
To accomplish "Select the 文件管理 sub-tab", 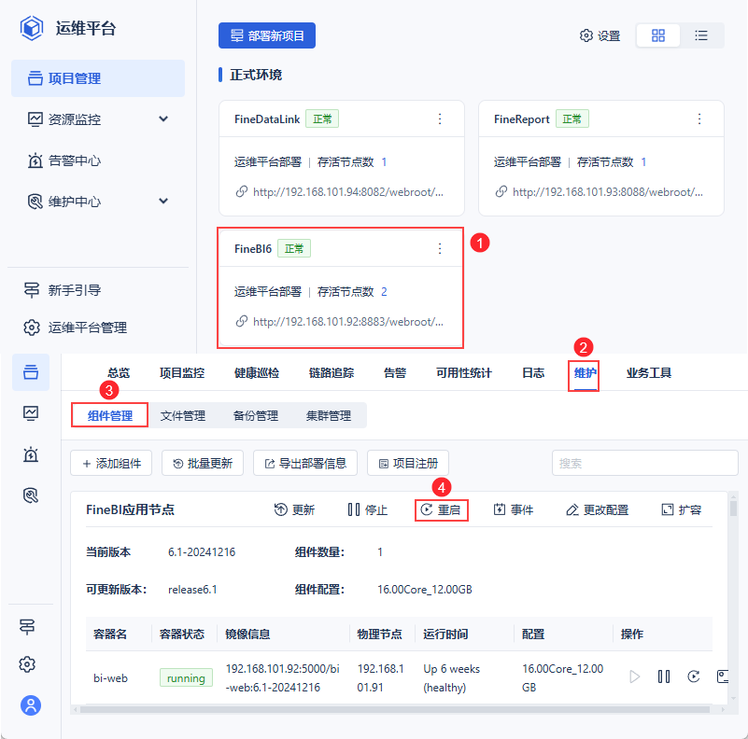I will [183, 415].
